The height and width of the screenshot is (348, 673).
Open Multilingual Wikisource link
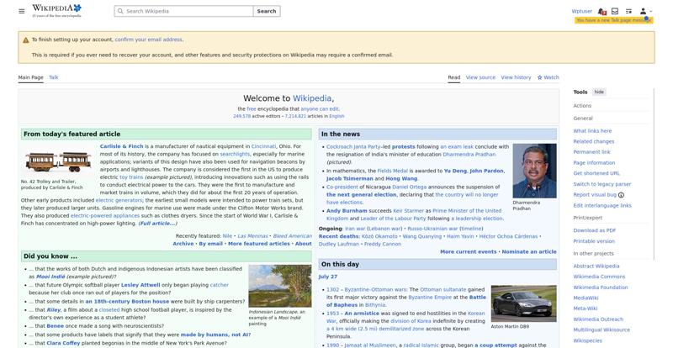(x=601, y=330)
